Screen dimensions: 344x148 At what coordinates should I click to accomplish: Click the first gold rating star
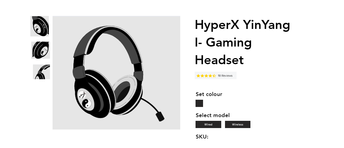198,76
